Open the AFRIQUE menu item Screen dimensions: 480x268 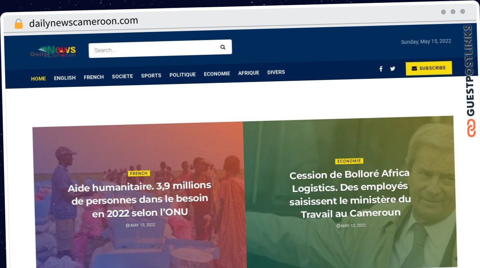click(249, 73)
